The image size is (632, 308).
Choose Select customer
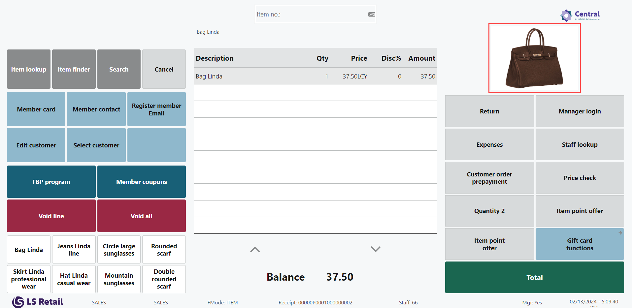point(96,145)
